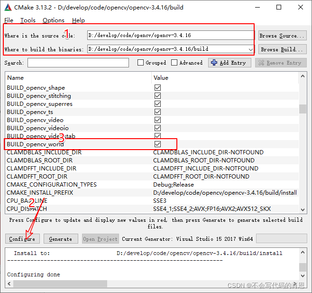This screenshot has width=312, height=293.
Task: Select the BUILD_opencv_world entry name
Action: [36, 144]
